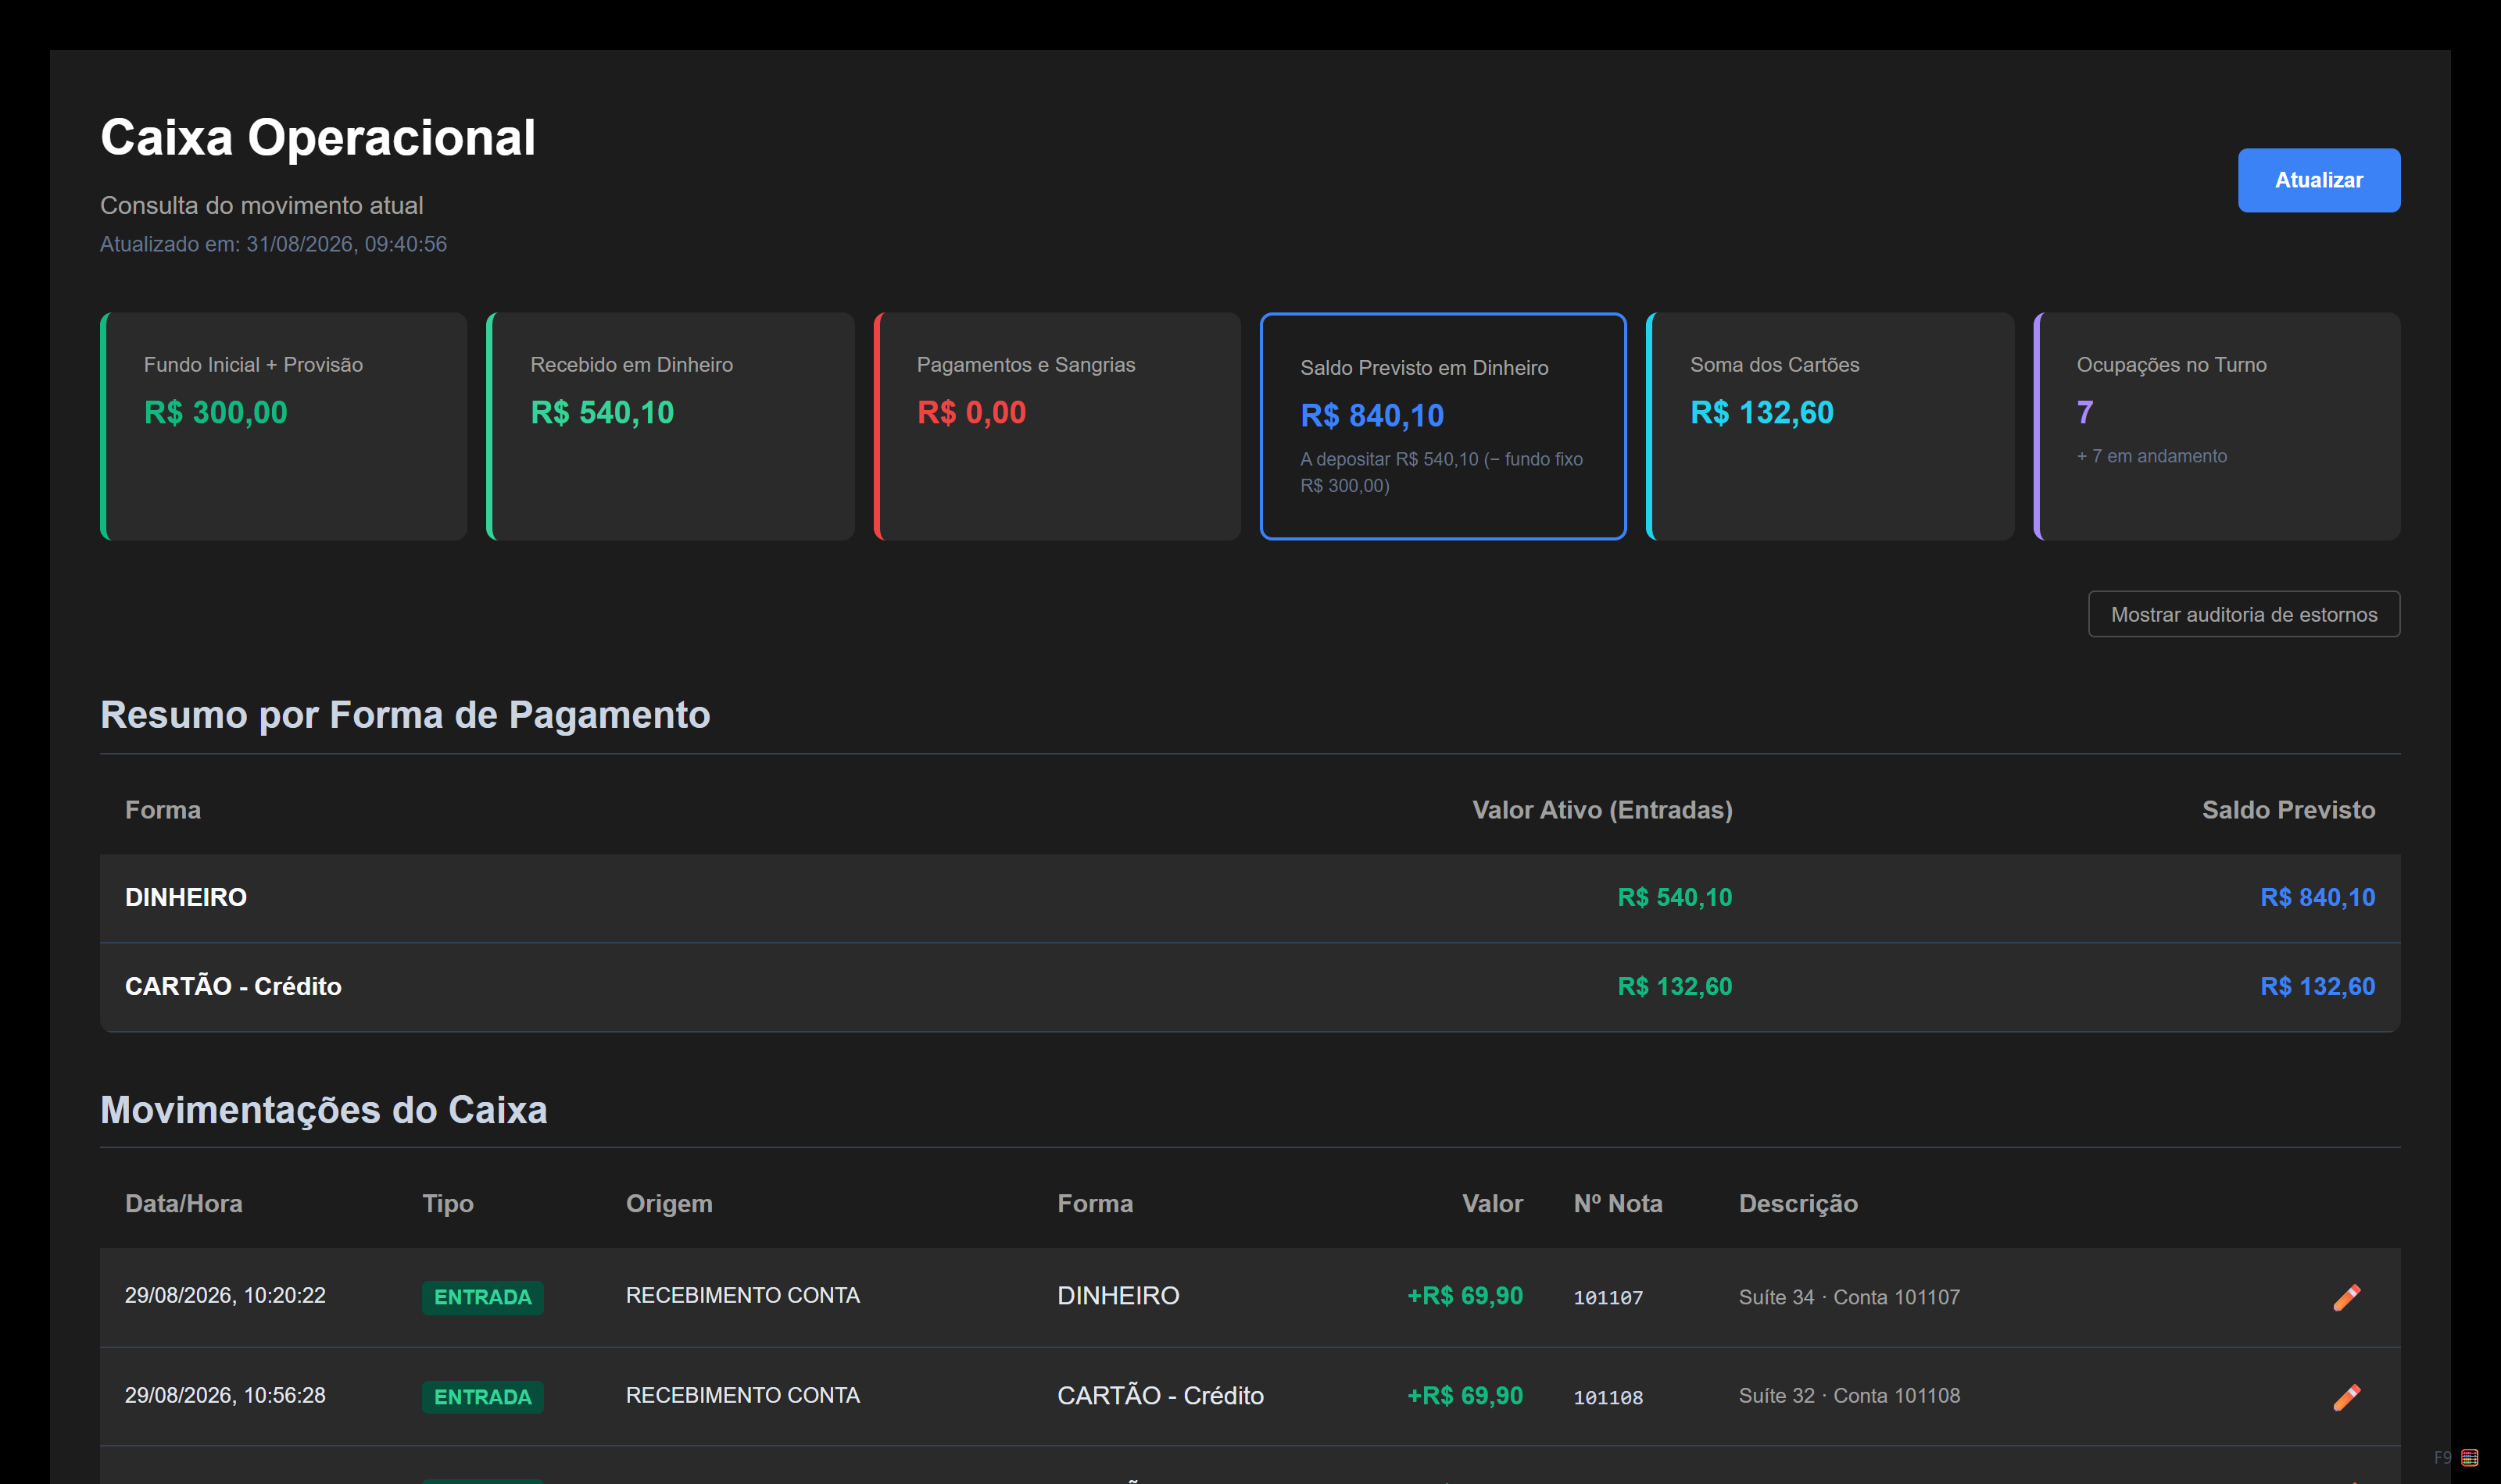Click the Atualizar button
2501x1484 pixels.
coord(2318,180)
